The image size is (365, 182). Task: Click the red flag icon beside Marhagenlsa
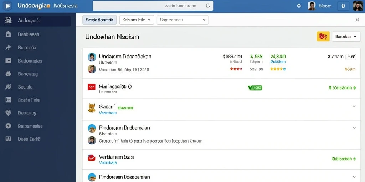[x=92, y=87]
